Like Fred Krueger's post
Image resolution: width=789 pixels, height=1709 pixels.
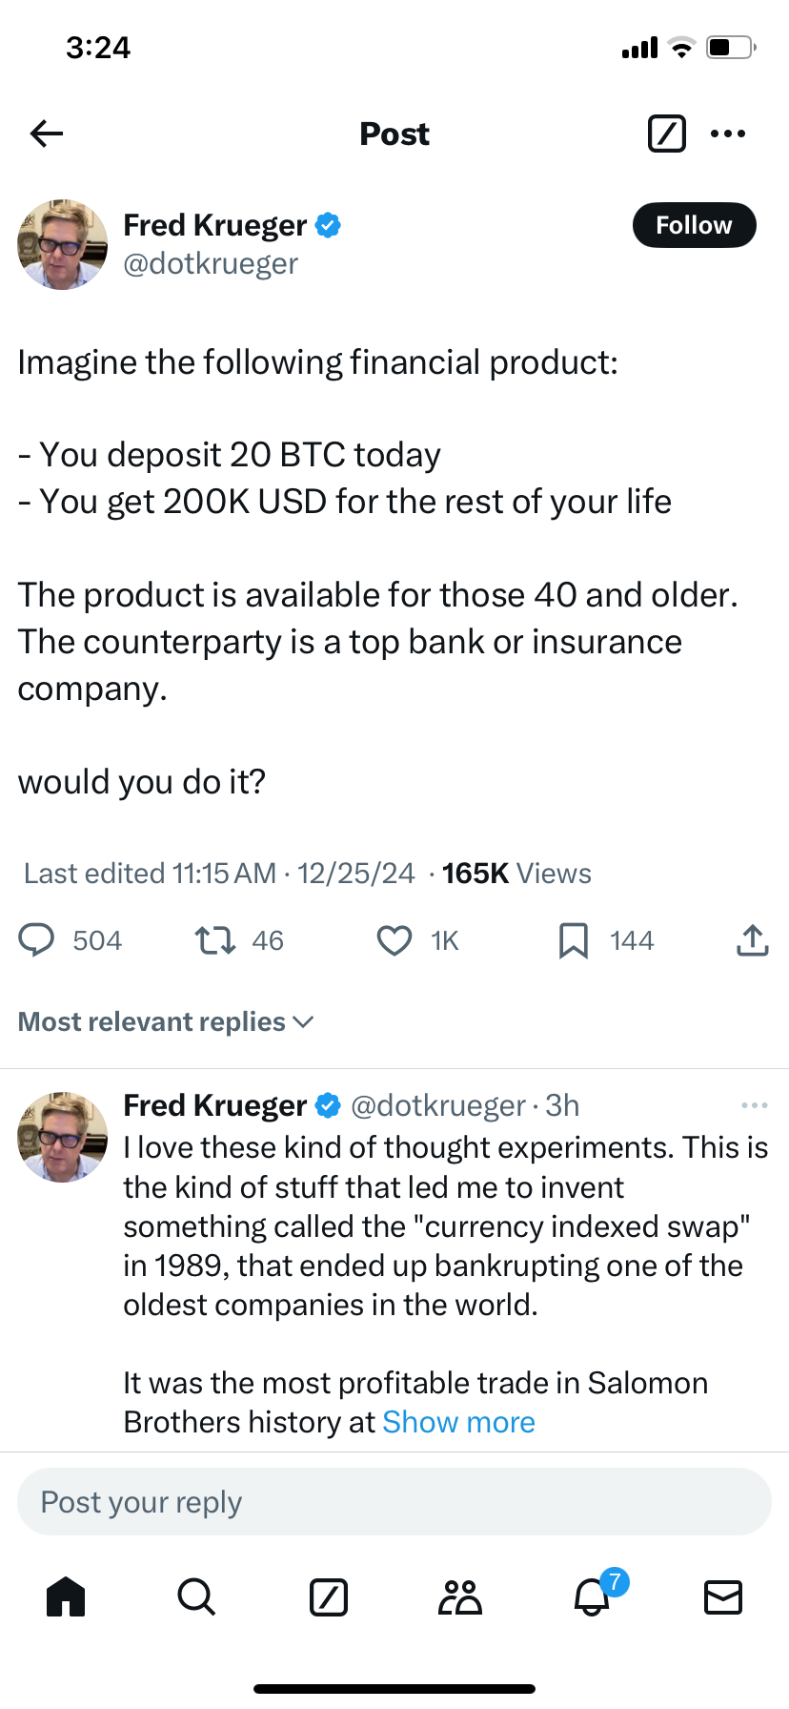[x=394, y=940]
